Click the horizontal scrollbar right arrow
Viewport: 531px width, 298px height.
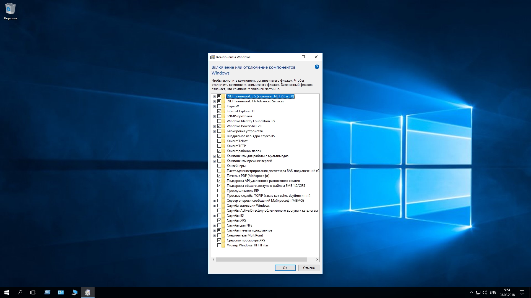tap(317, 260)
